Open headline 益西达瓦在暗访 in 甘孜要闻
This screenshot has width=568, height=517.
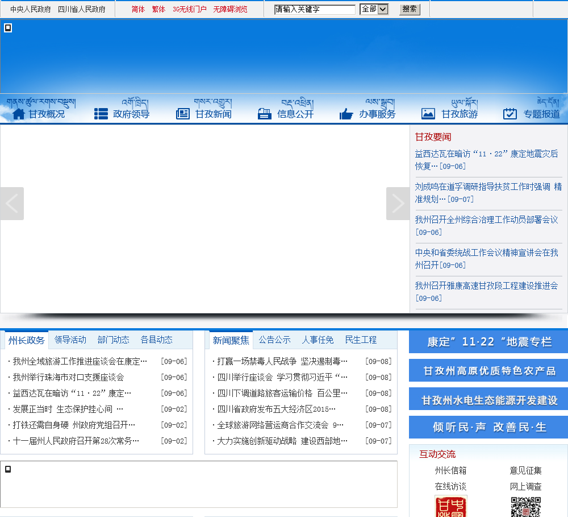tap(487, 160)
